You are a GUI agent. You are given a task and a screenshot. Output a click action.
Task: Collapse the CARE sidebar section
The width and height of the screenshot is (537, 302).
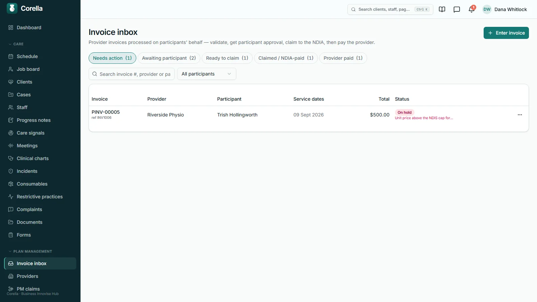click(x=16, y=44)
